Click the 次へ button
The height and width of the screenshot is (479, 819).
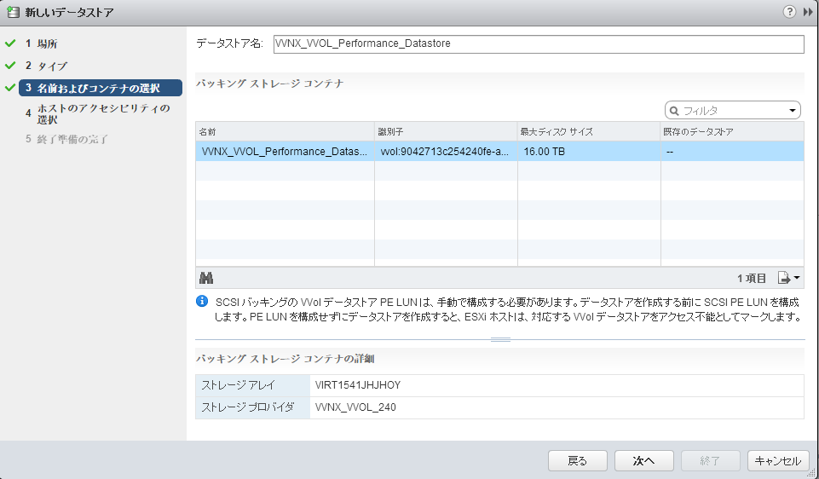pyautogui.click(x=643, y=461)
